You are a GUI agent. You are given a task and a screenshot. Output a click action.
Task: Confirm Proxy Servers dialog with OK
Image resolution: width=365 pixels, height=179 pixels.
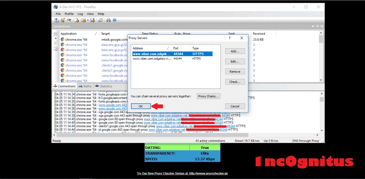tap(141, 106)
